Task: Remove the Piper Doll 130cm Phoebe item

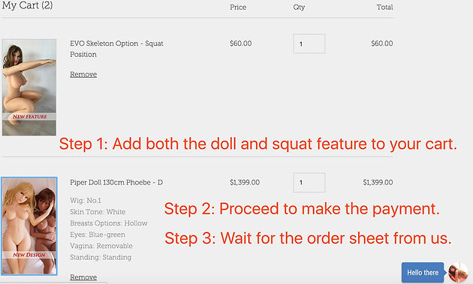Action: (83, 277)
